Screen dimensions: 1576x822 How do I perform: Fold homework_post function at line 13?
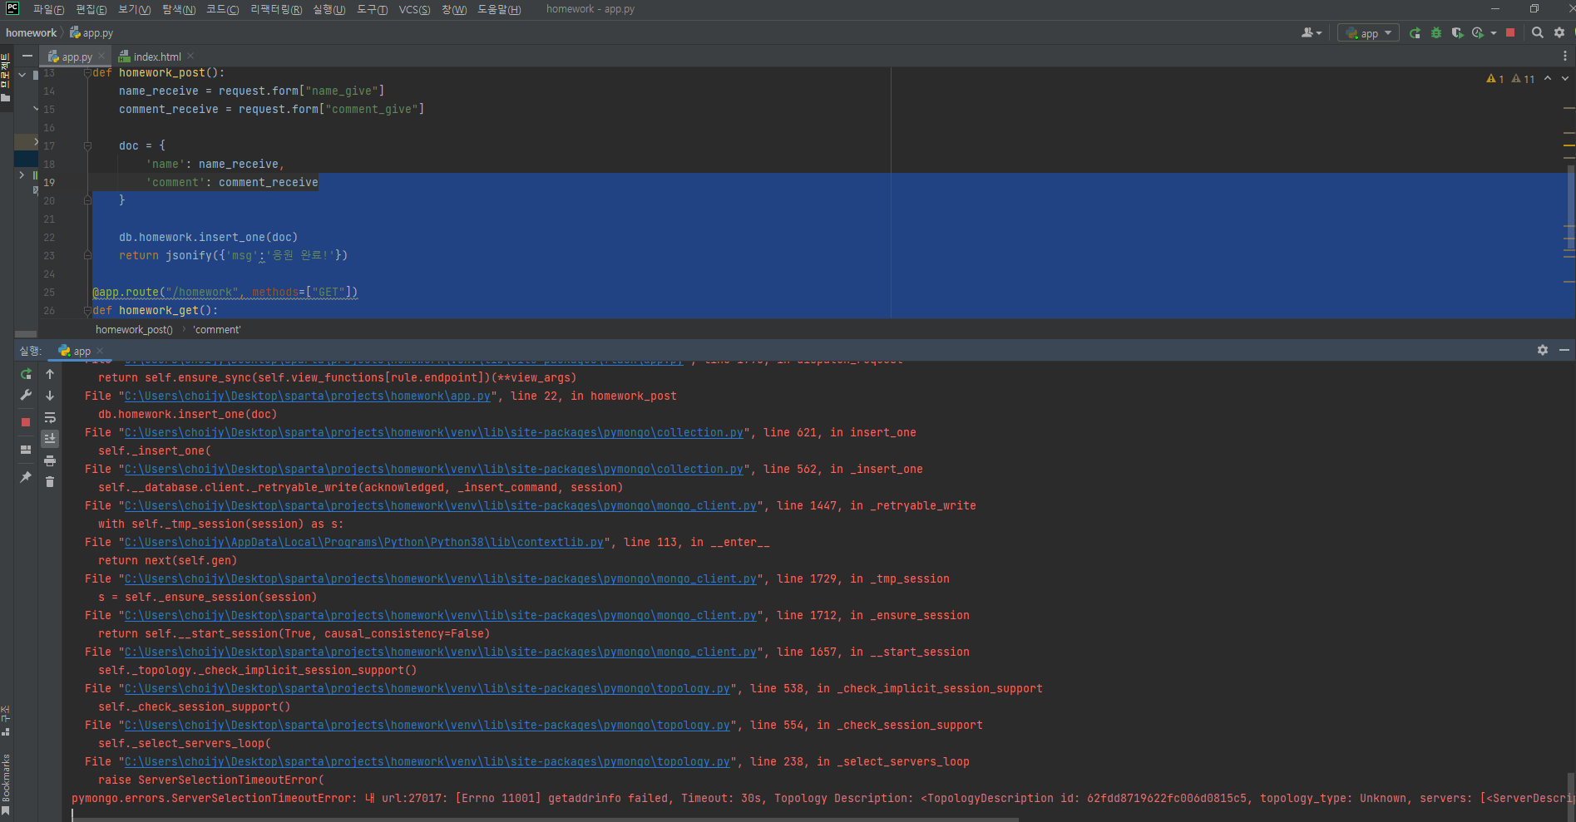point(87,73)
